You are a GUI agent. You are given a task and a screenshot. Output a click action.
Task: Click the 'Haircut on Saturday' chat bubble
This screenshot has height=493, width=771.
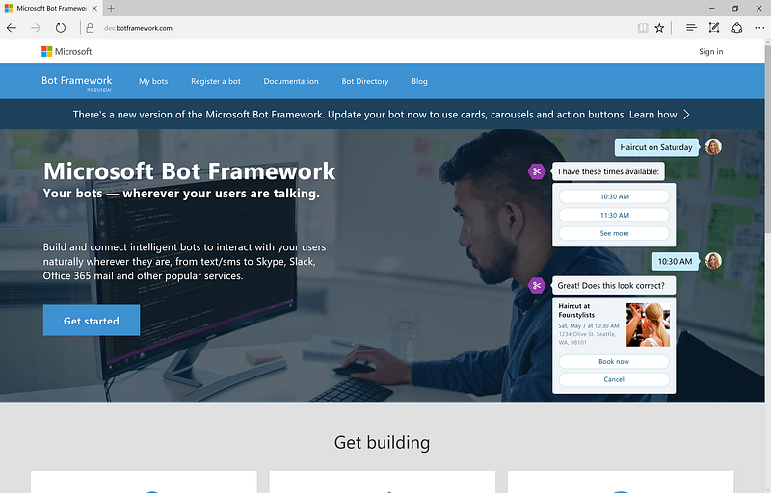click(x=656, y=147)
